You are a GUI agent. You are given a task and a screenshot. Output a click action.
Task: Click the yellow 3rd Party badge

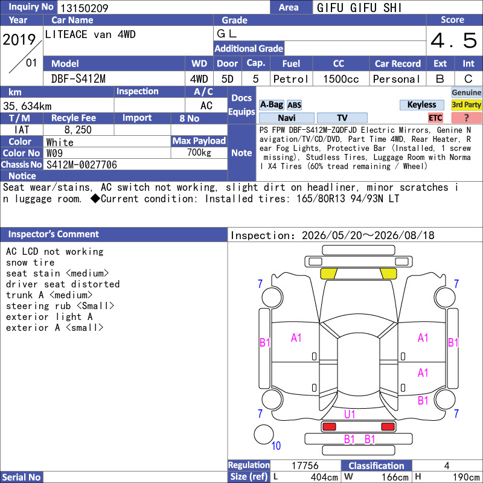pyautogui.click(x=466, y=104)
